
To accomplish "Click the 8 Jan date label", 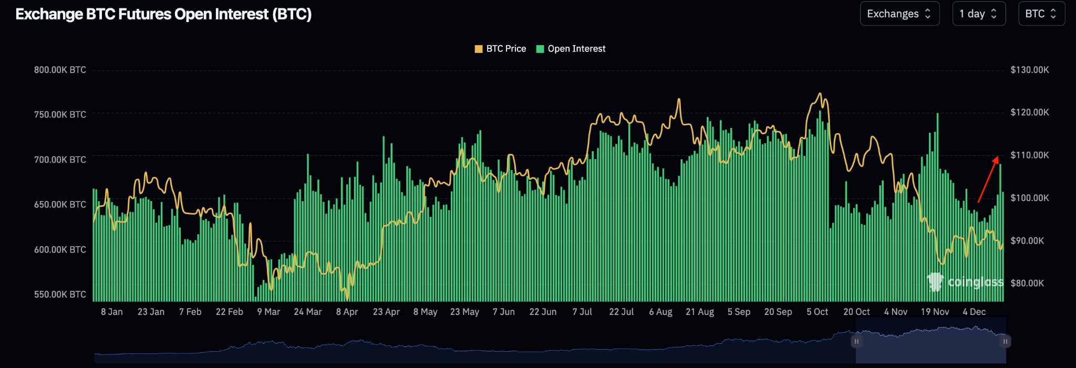I will tap(112, 312).
